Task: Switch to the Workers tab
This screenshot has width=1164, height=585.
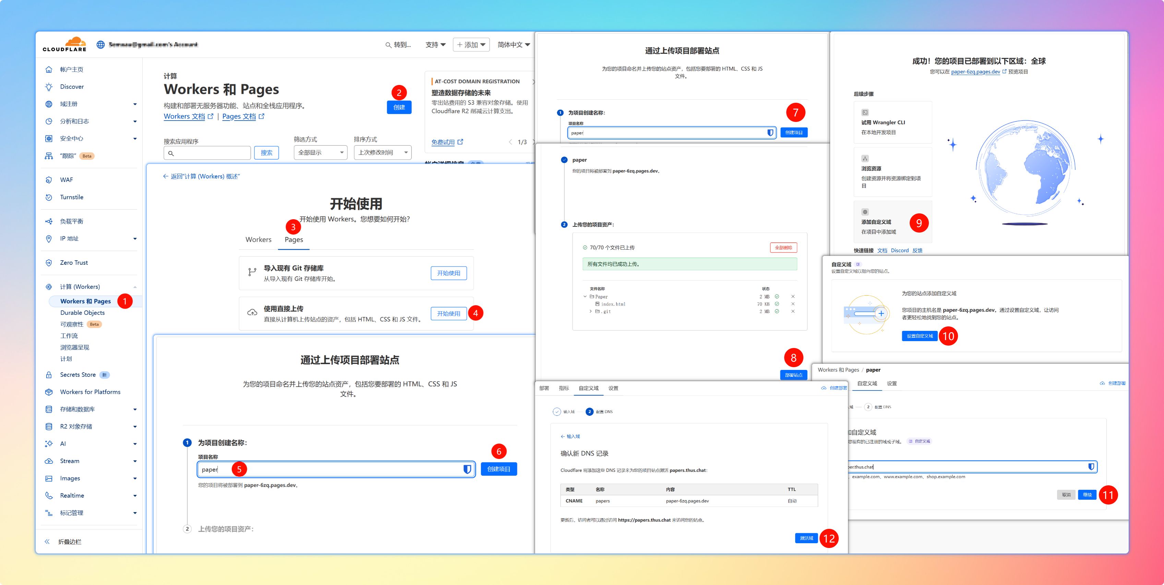Action: click(259, 240)
